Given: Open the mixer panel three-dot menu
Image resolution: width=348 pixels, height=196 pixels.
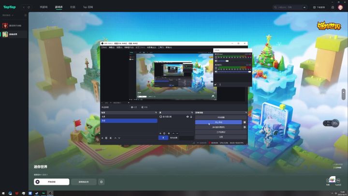Looking at the screenshot, I should pyautogui.click(x=220, y=84).
